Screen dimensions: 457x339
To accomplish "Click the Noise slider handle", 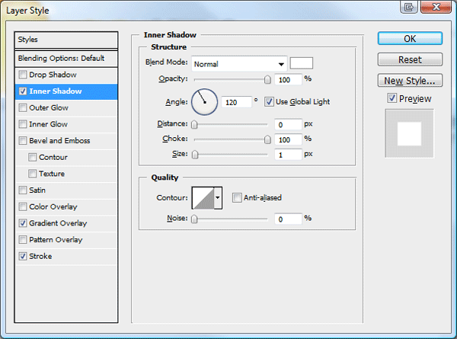I will pos(194,219).
